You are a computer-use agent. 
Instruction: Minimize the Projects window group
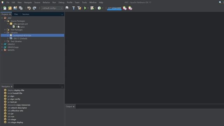point(62,14)
